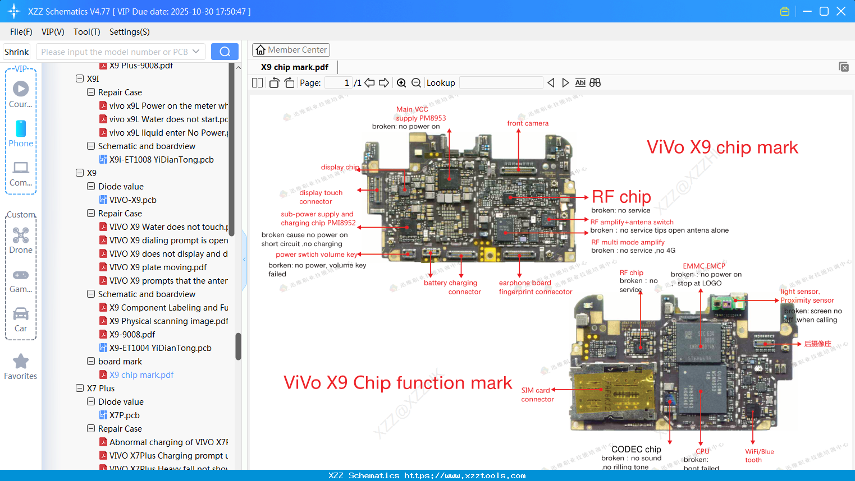Click the Shrink button

(16, 51)
